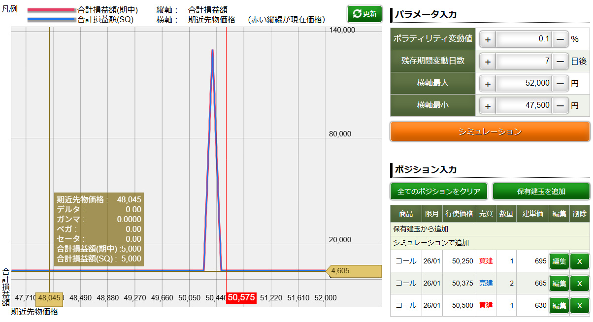Click 保有建玉を追加 button
593x322 pixels.
tap(541, 191)
